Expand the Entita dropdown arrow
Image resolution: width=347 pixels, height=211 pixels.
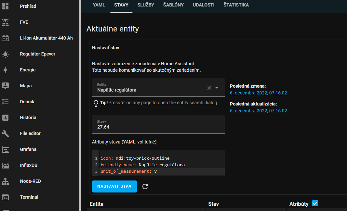pos(217,88)
